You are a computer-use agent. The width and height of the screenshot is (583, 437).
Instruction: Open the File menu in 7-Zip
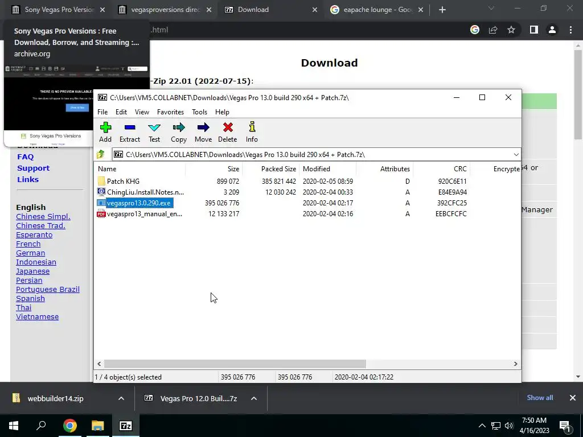click(x=102, y=112)
